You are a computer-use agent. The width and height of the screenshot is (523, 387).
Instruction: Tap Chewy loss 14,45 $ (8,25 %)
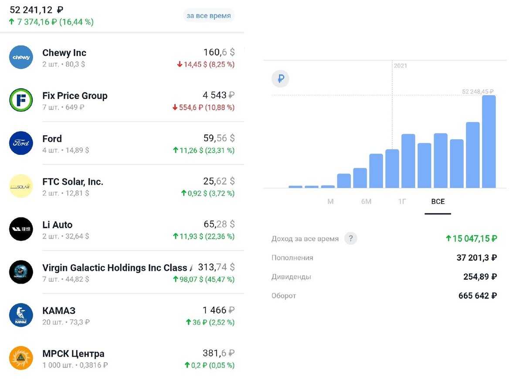pyautogui.click(x=206, y=64)
